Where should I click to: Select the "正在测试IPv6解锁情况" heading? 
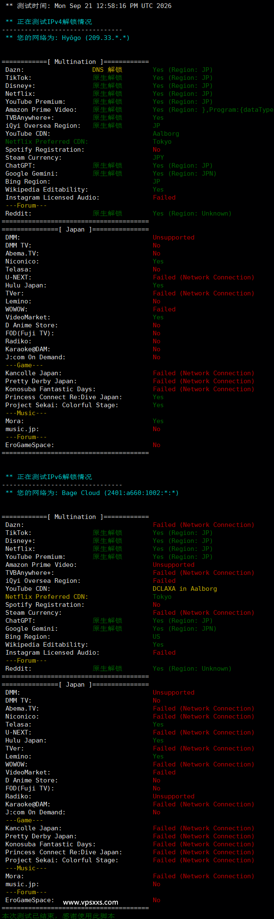click(x=55, y=477)
